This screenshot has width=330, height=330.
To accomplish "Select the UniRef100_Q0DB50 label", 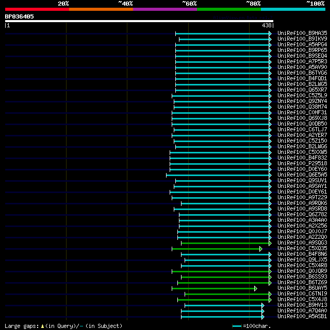I will click(x=302, y=124).
